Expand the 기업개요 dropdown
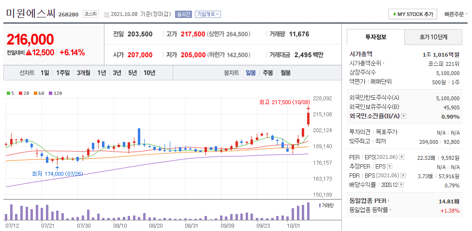 [208, 14]
